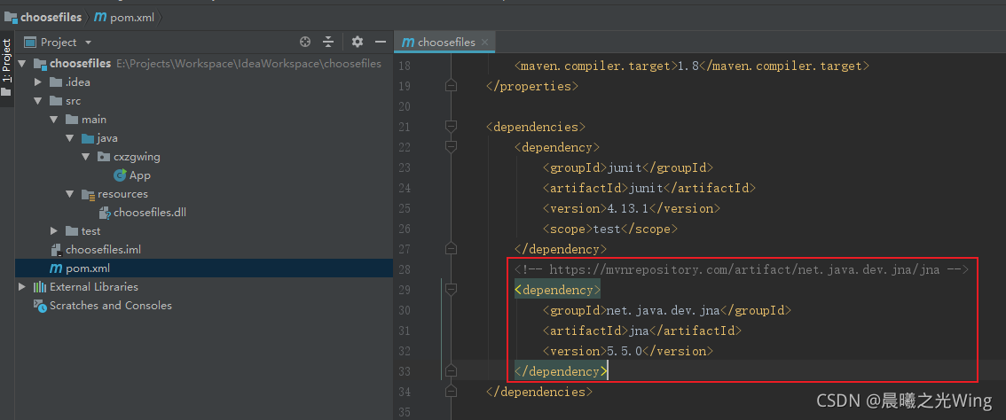Fold the dependencies block at line 21

click(x=451, y=127)
